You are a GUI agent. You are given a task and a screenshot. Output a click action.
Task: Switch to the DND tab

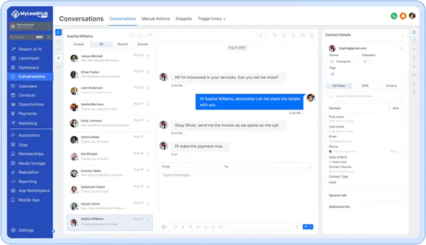click(x=365, y=86)
